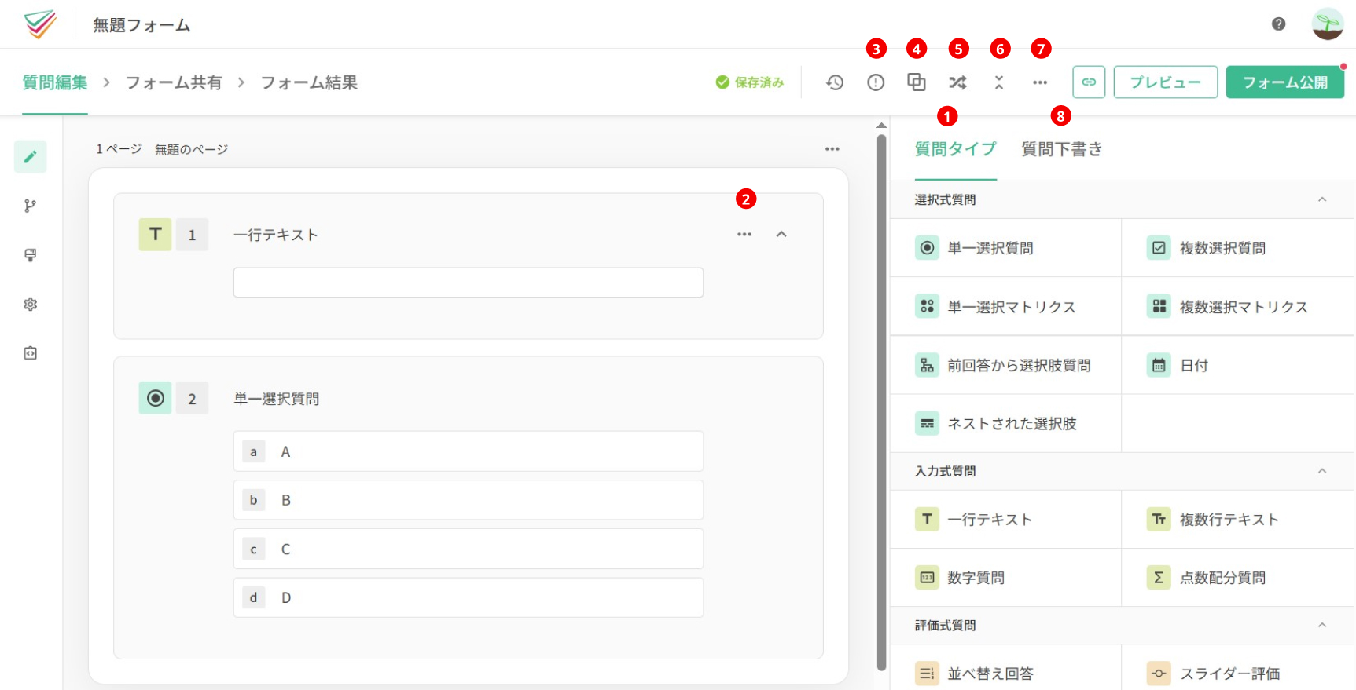Open the settings gear in sidebar
The width and height of the screenshot is (1356, 690).
pos(30,304)
